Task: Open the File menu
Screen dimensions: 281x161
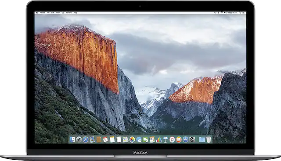Action: click(x=48, y=13)
